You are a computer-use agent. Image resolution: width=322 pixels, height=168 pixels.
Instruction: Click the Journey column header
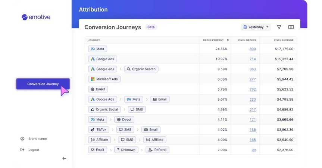click(94, 40)
